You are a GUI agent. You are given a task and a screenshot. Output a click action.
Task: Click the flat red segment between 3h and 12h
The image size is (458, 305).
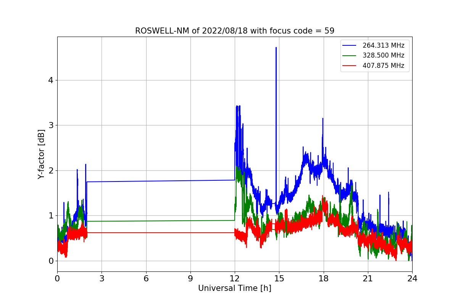pos(160,233)
